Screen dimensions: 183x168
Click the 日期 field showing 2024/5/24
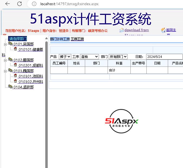(164, 57)
